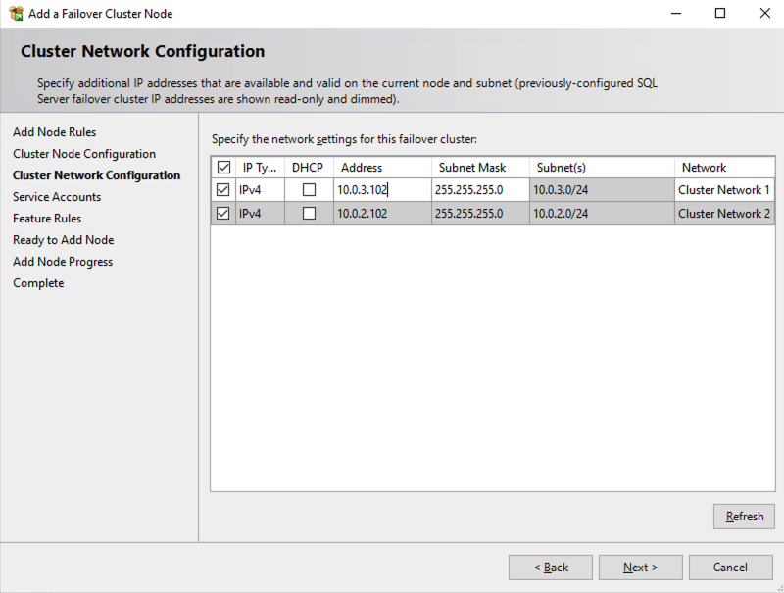
Task: Open the Cluster Node Configuration step
Action: pyautogui.click(x=84, y=154)
